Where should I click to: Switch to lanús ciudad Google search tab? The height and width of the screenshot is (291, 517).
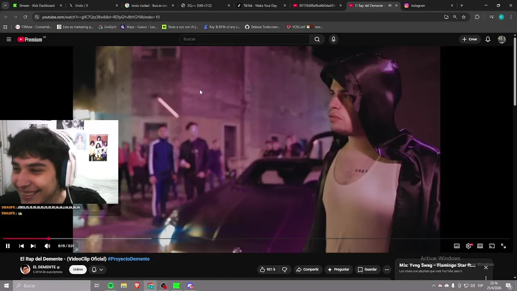coord(149,6)
